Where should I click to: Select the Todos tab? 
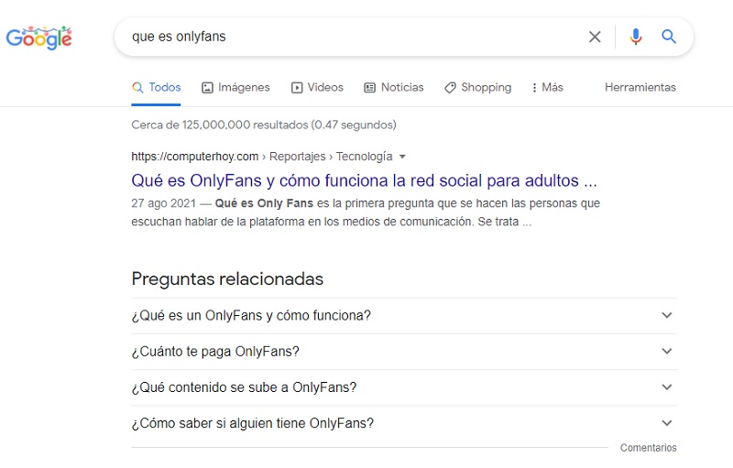(x=157, y=88)
